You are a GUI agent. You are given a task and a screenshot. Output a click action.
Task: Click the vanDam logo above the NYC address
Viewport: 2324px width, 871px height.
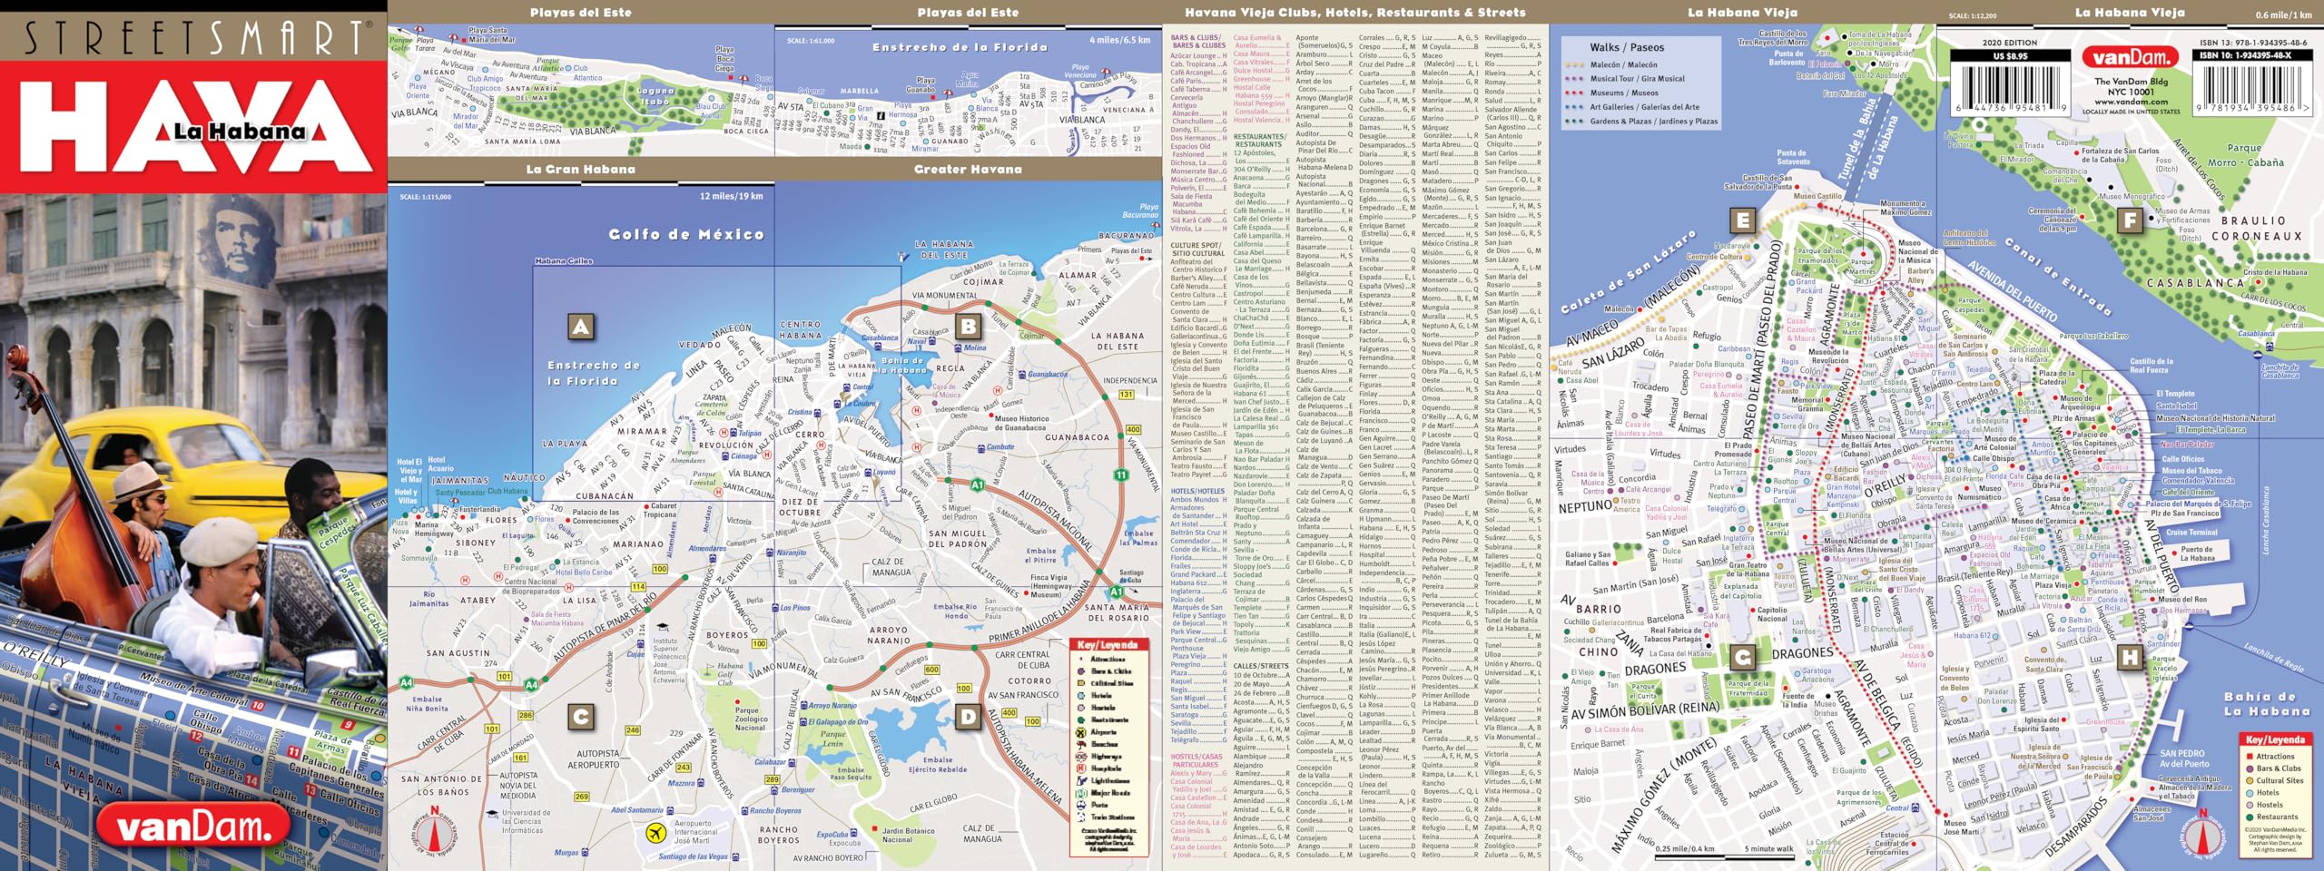tap(2130, 57)
